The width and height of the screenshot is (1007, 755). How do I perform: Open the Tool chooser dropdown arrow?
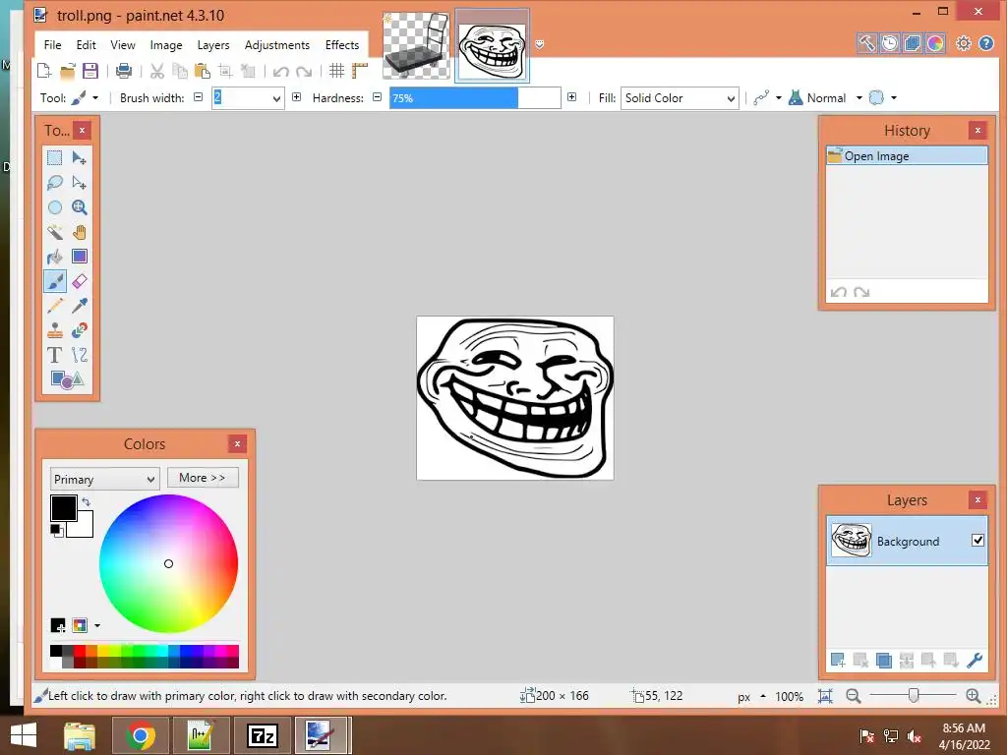click(95, 98)
